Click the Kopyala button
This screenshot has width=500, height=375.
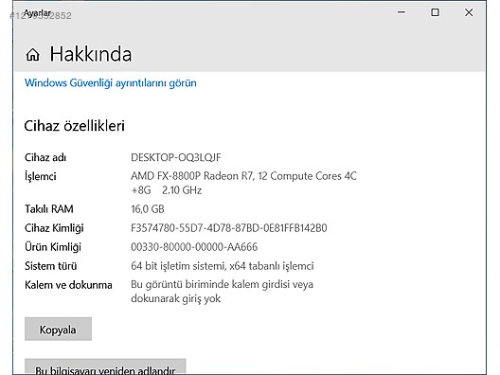click(x=58, y=329)
